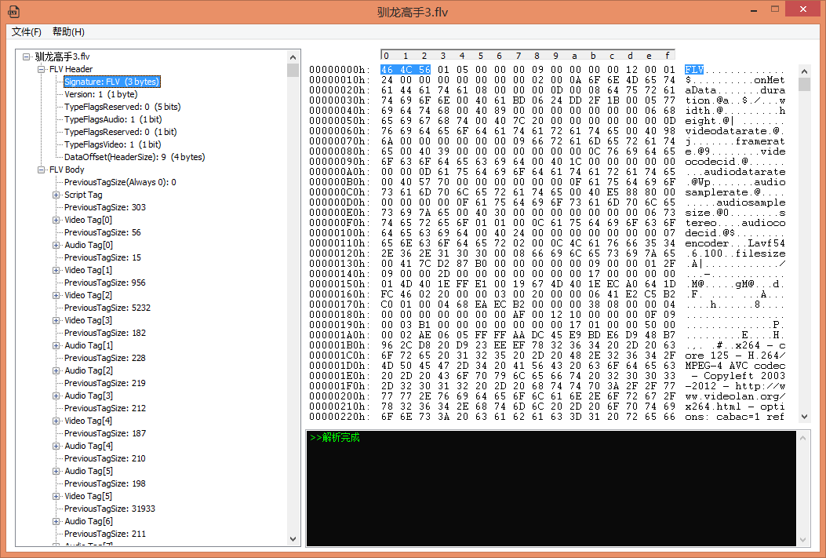This screenshot has height=558, width=826.
Task: Expand Video Tag[5] node
Action: pos(56,496)
